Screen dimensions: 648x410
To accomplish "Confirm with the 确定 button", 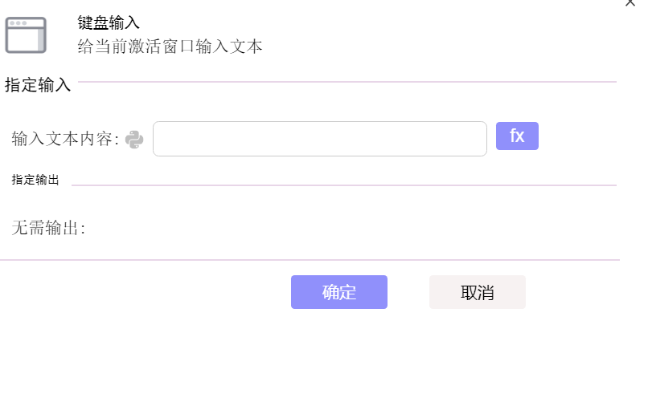I will point(339,292).
